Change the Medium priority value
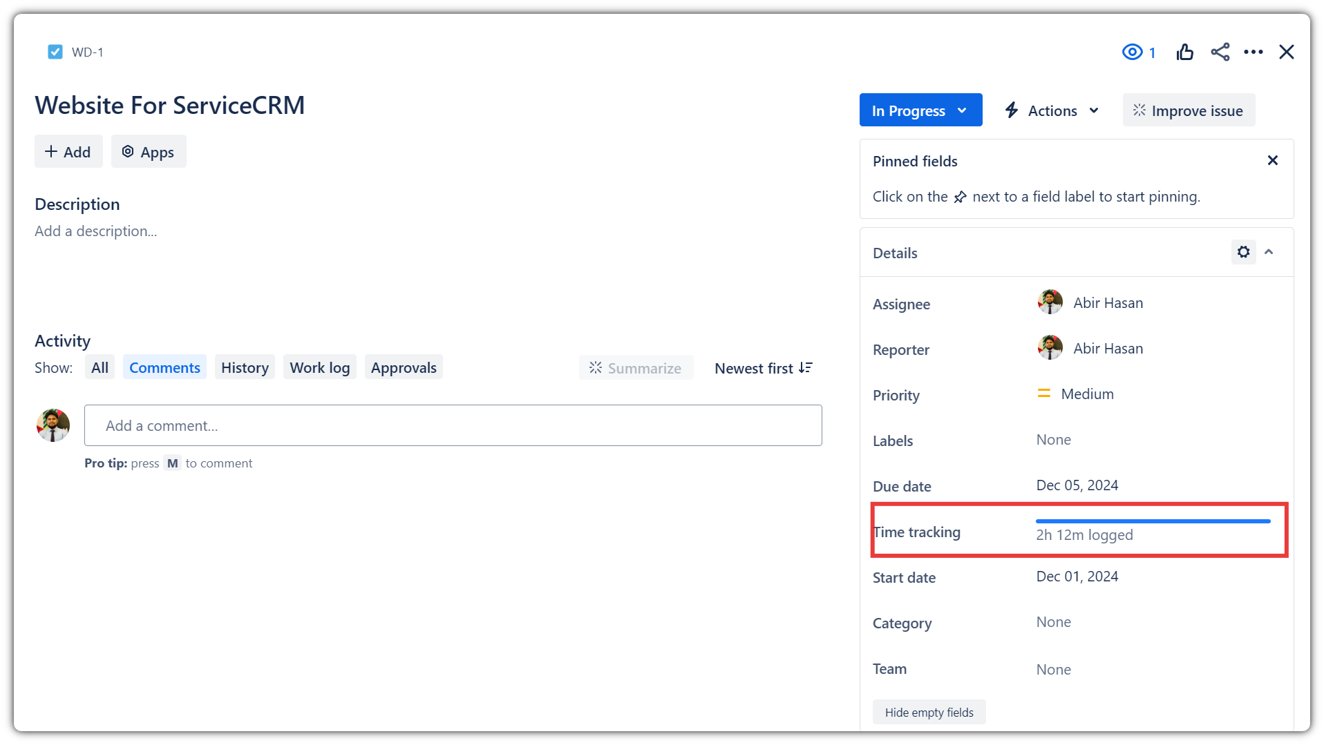The height and width of the screenshot is (745, 1324). pyautogui.click(x=1087, y=394)
